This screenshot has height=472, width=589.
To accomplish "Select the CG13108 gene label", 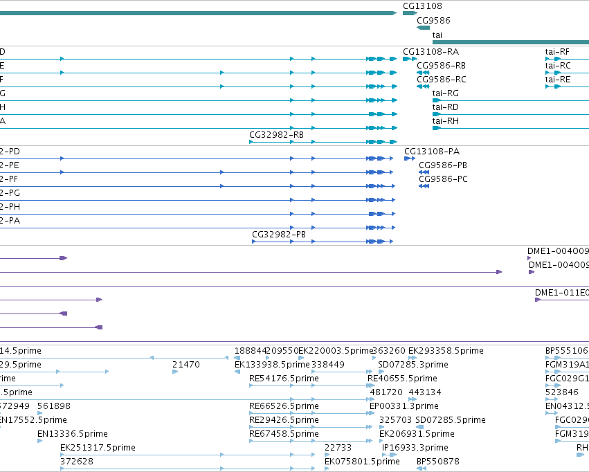I will coord(422,6).
